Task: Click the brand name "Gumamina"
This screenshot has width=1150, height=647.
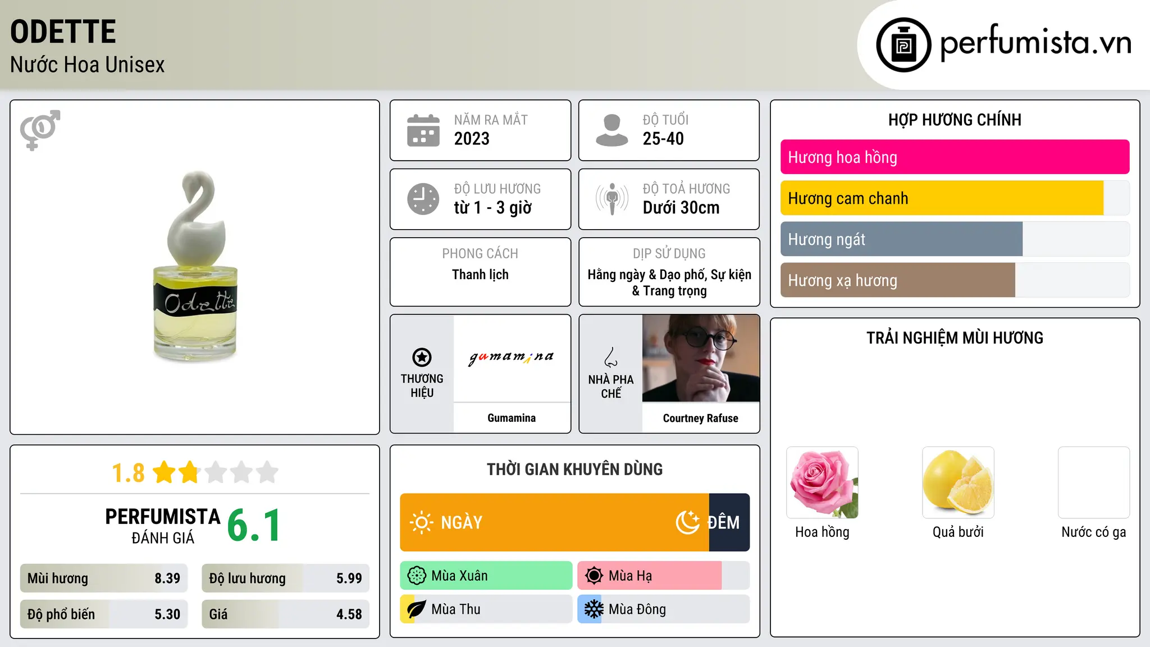Action: click(512, 418)
